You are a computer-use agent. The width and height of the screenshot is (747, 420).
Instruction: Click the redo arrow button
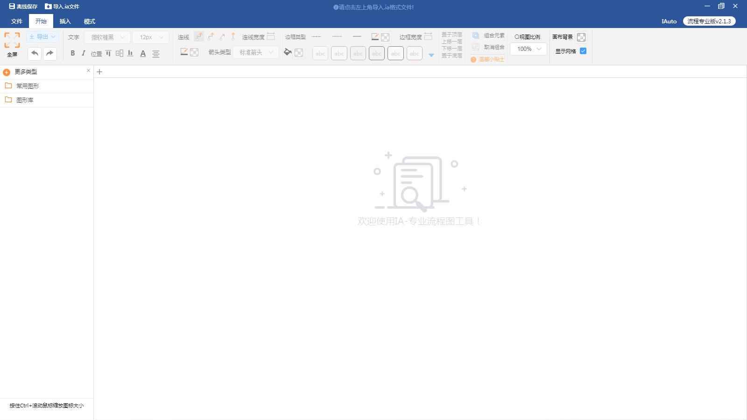50,53
